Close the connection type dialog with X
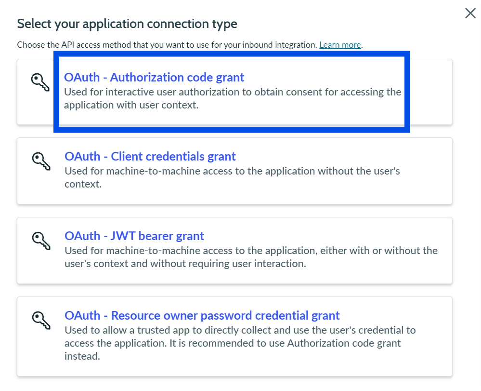This screenshot has height=391, width=481. pos(470,13)
